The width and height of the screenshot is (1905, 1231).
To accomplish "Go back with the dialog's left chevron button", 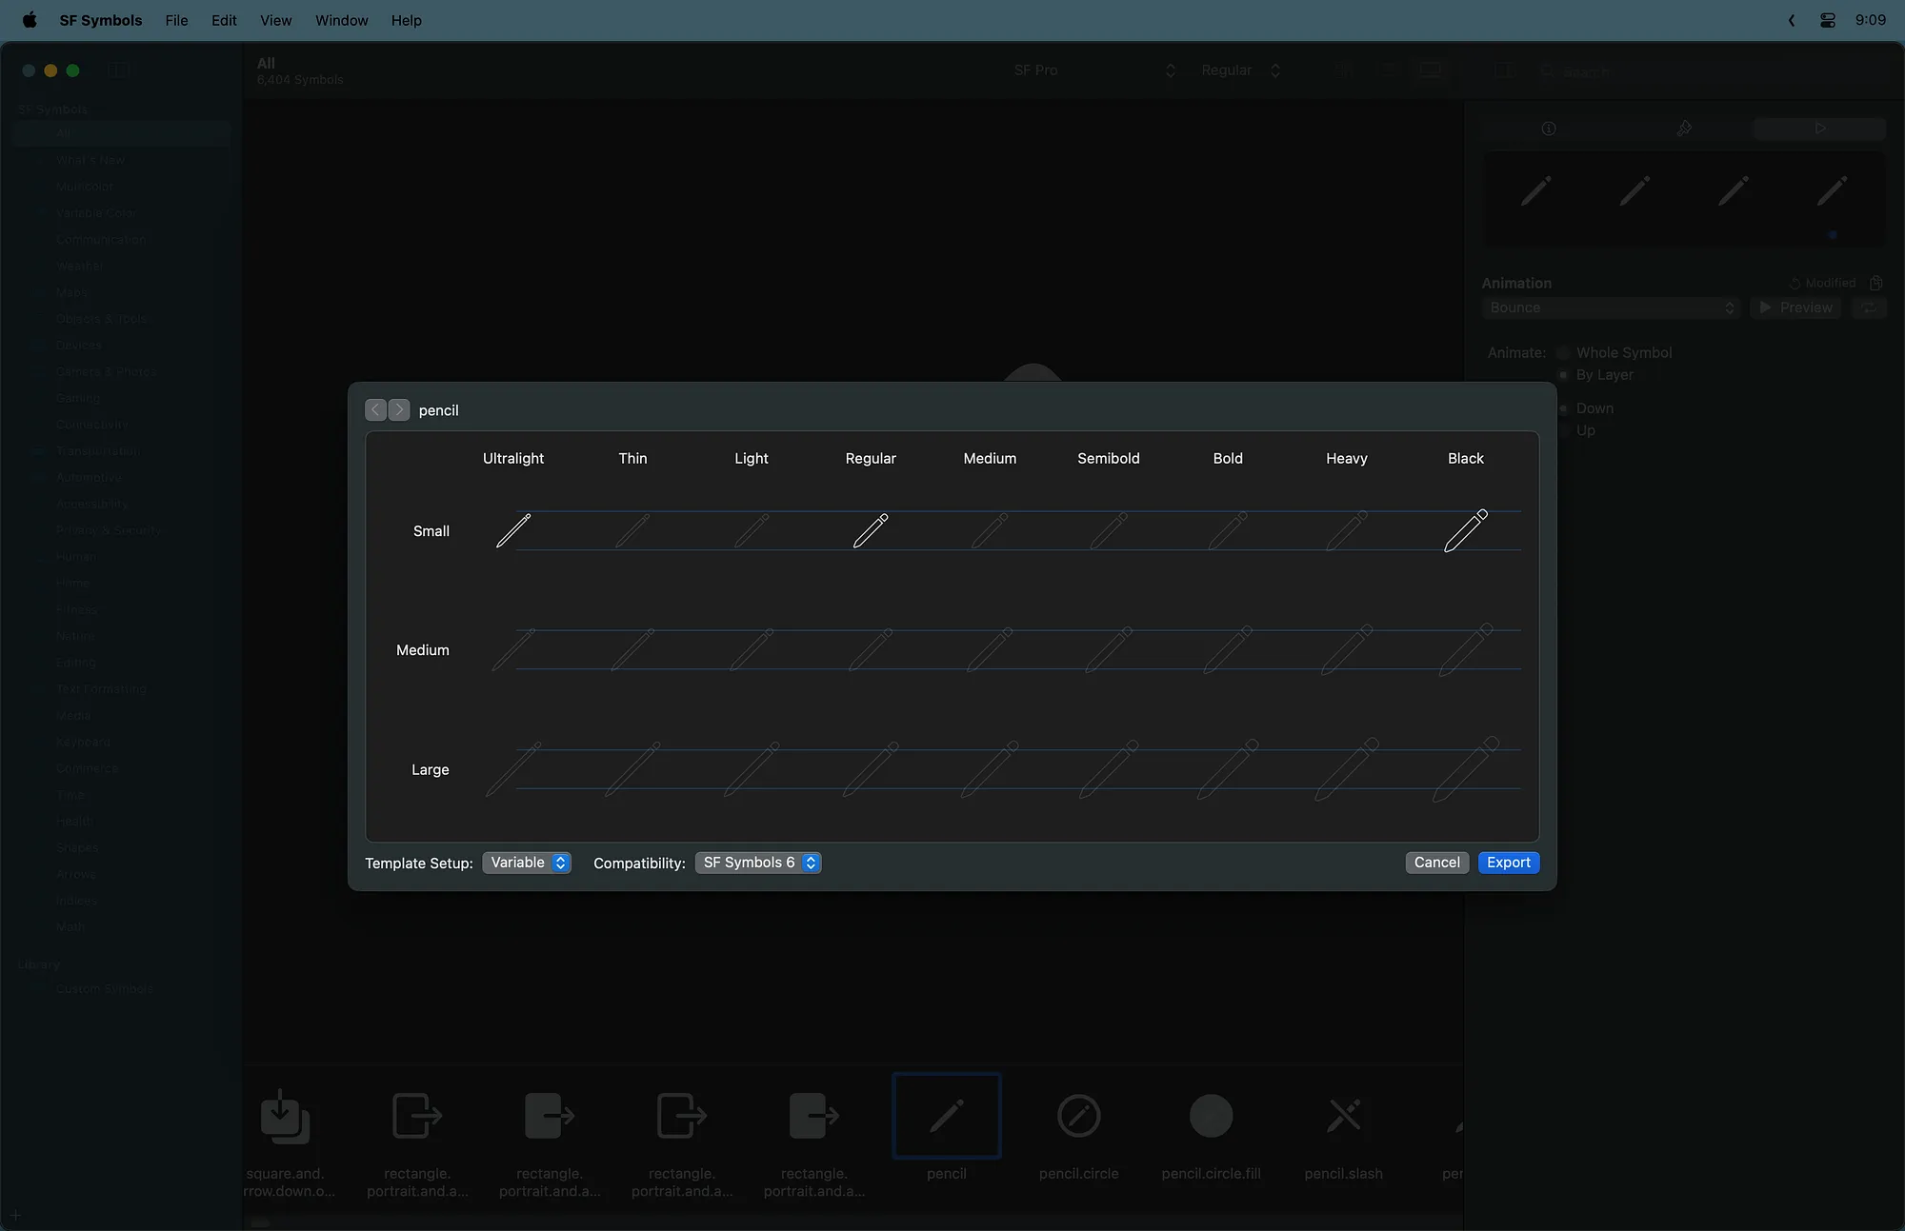I will coord(376,410).
